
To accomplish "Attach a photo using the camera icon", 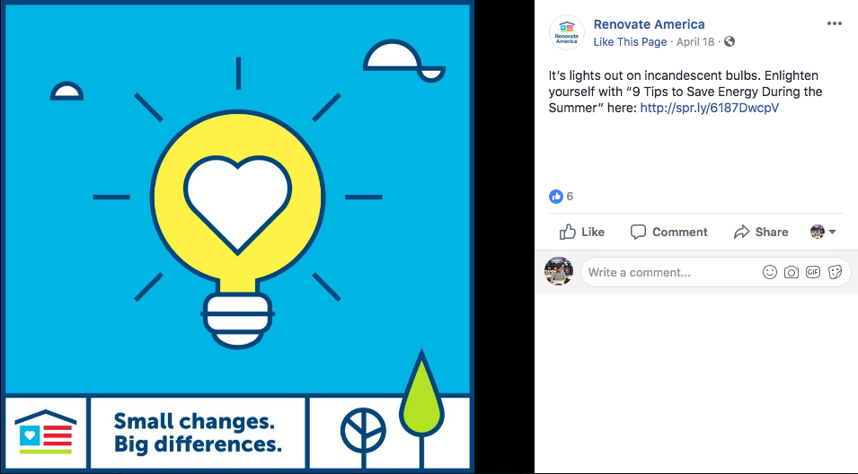I will pyautogui.click(x=792, y=272).
